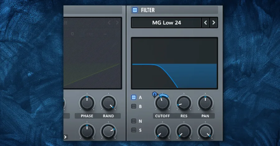Enable sub S filter routing checkbox
The image size is (280, 146).
[x=133, y=130]
